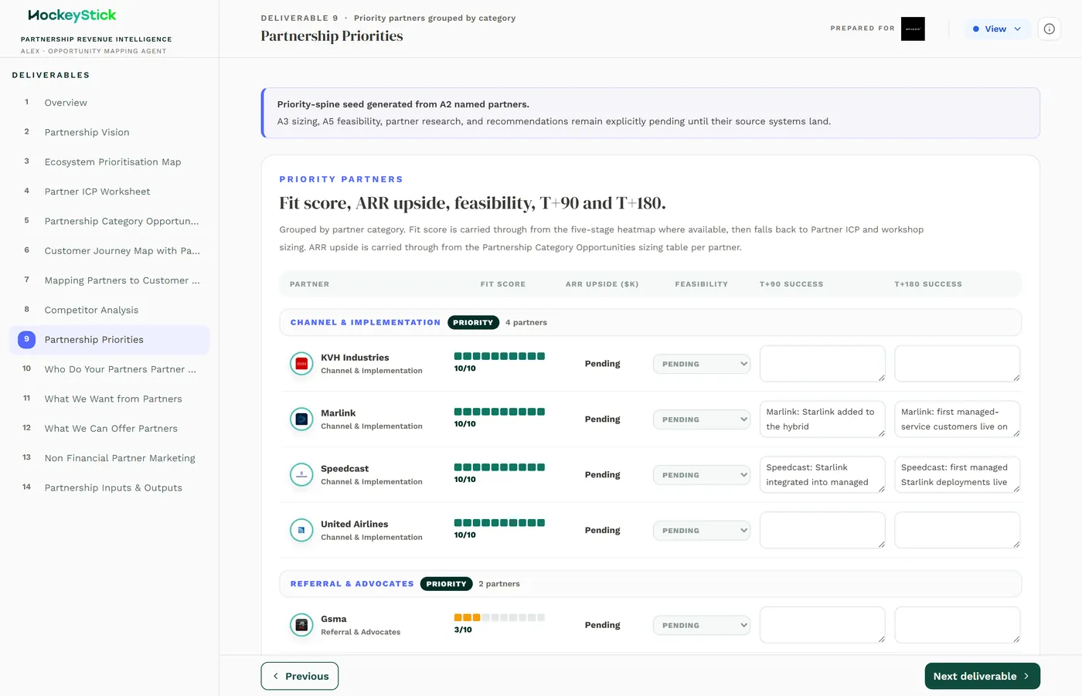Collapse the Channel & Implementation group header
This screenshot has width=1082, height=696.
point(650,322)
